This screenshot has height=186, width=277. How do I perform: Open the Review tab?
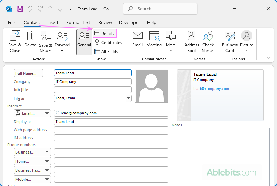pos(105,23)
